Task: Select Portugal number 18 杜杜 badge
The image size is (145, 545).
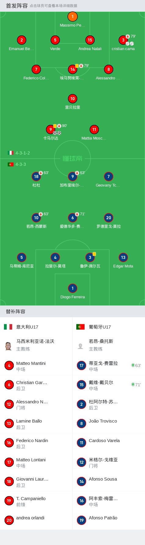Action: (x=36, y=176)
